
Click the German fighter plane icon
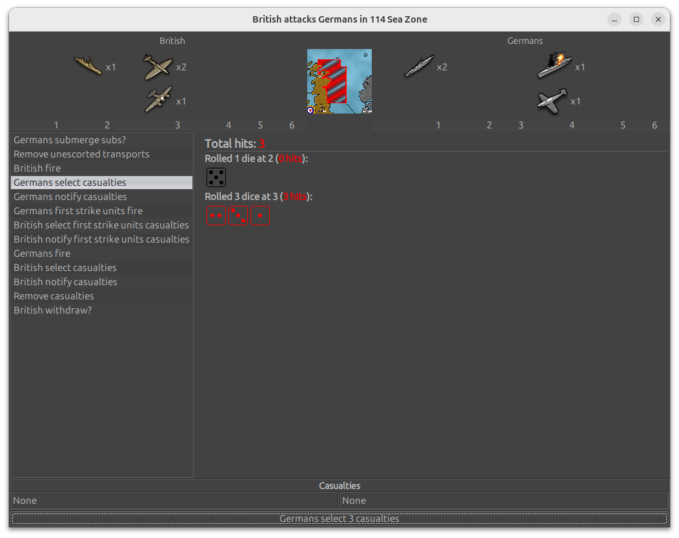click(552, 101)
